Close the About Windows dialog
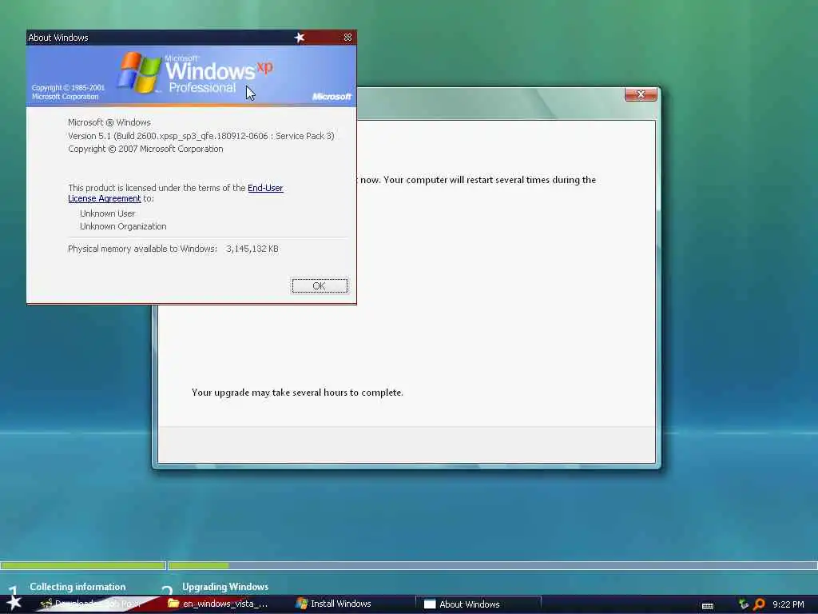 347,38
